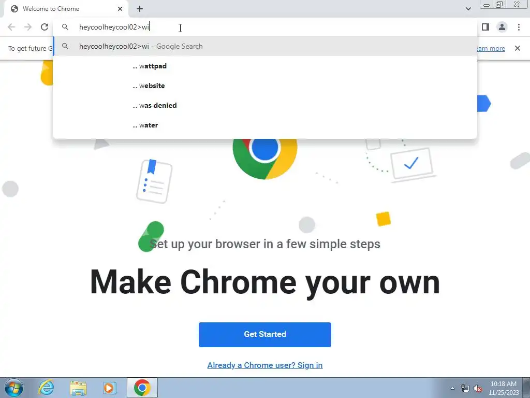530x398 pixels.
Task: Click the muted volume tray icon
Action: point(478,388)
